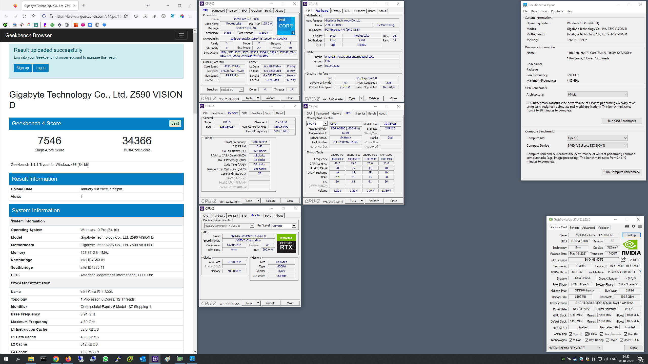Switch to the Sensors tab in GPU-Z

coord(574,228)
